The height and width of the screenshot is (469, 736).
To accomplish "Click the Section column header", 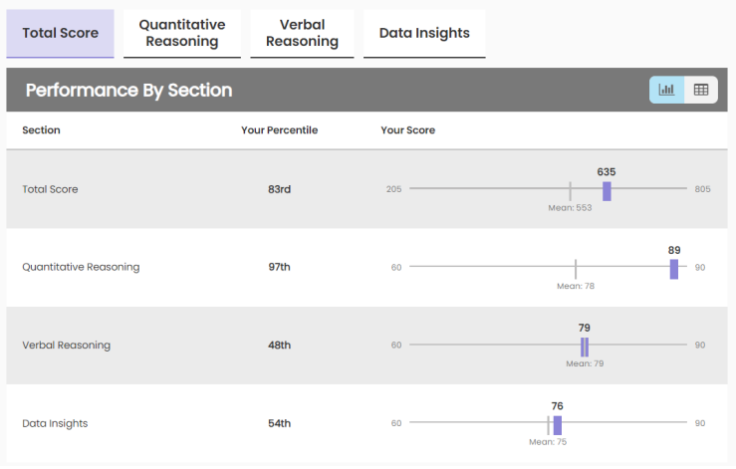I will point(41,130).
